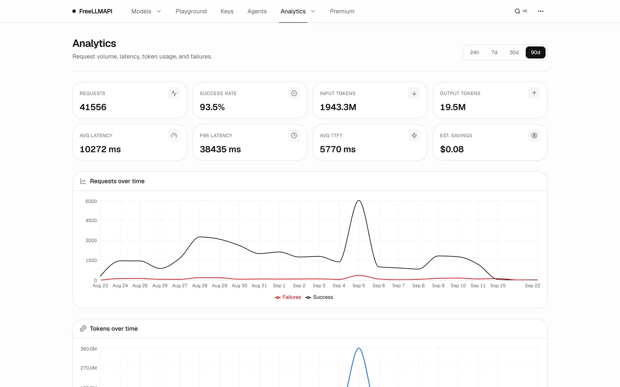The image size is (620, 387).
Task: Open the Premium page
Action: (x=342, y=11)
